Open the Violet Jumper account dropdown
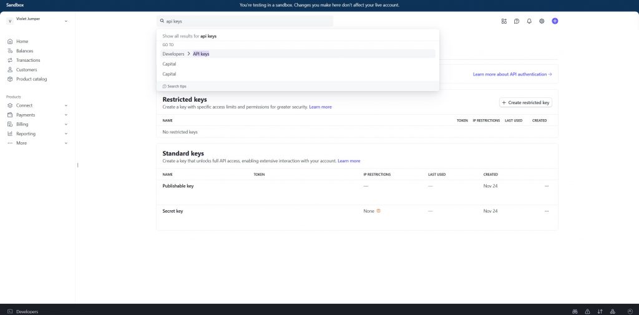 (37, 21)
